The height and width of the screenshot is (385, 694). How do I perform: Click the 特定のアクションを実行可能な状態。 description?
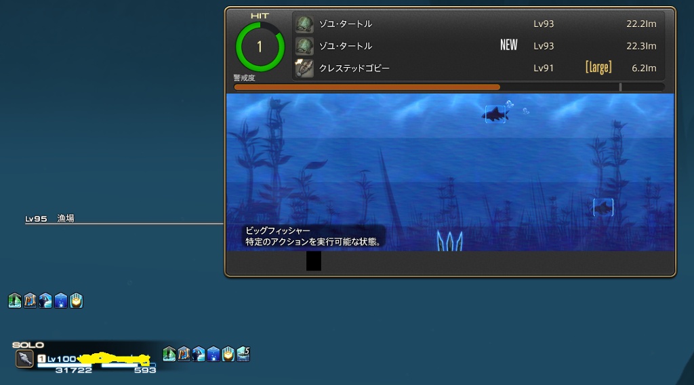click(x=313, y=241)
